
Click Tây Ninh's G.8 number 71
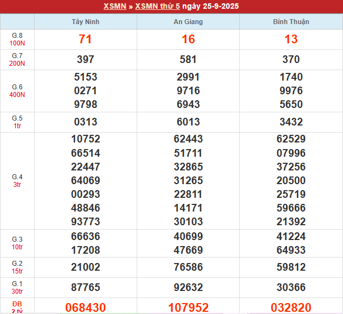(86, 39)
